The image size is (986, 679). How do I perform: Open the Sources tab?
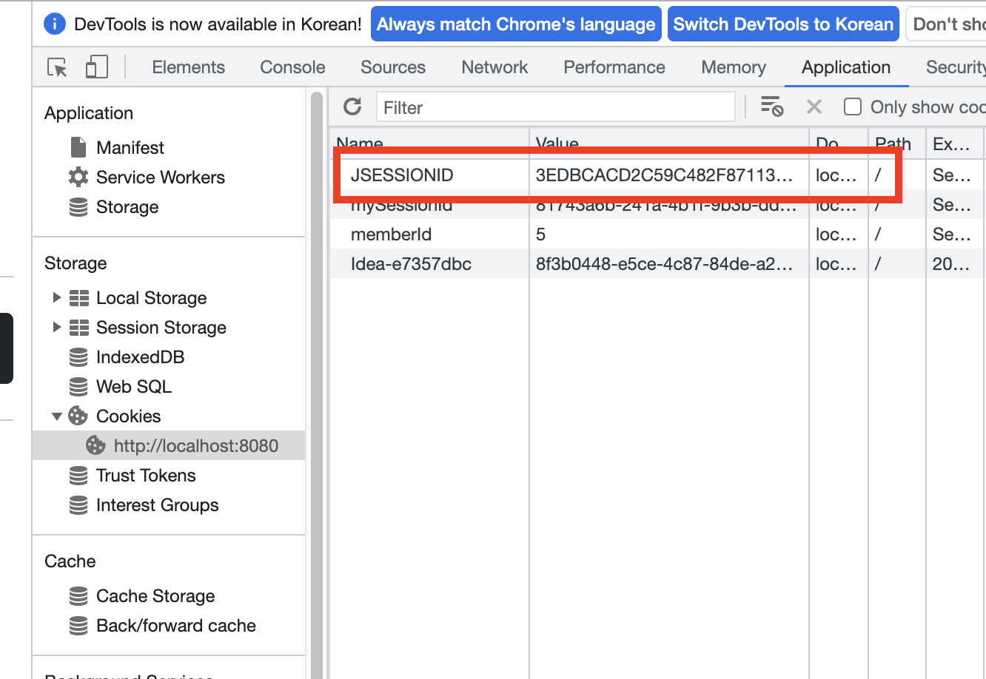click(393, 67)
